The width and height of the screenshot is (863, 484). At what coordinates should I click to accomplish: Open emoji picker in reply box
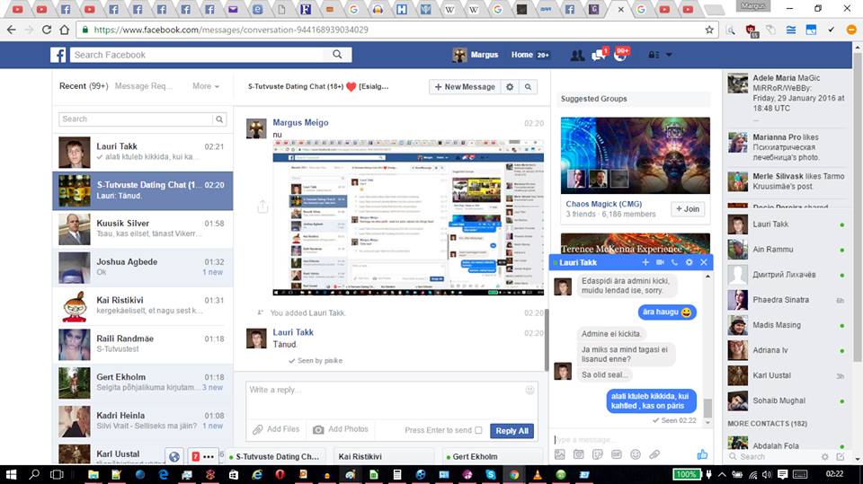[x=529, y=390]
